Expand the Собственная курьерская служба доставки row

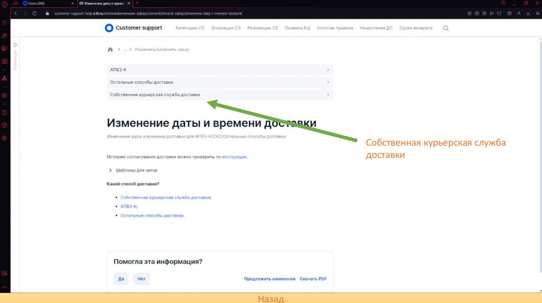[x=220, y=94]
